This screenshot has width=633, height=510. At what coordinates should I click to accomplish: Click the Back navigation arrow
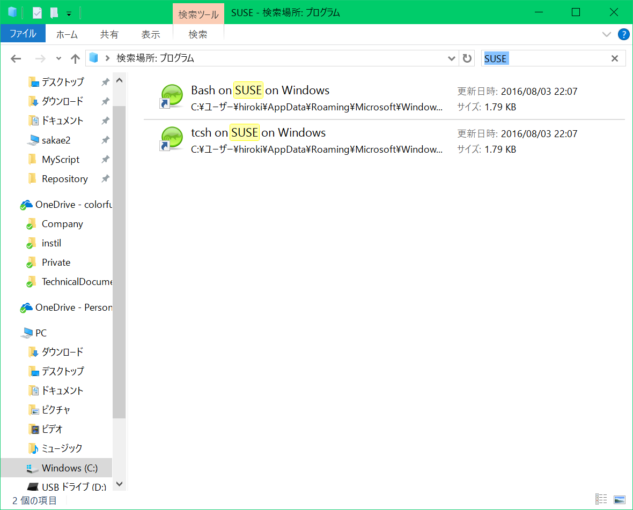click(x=16, y=59)
